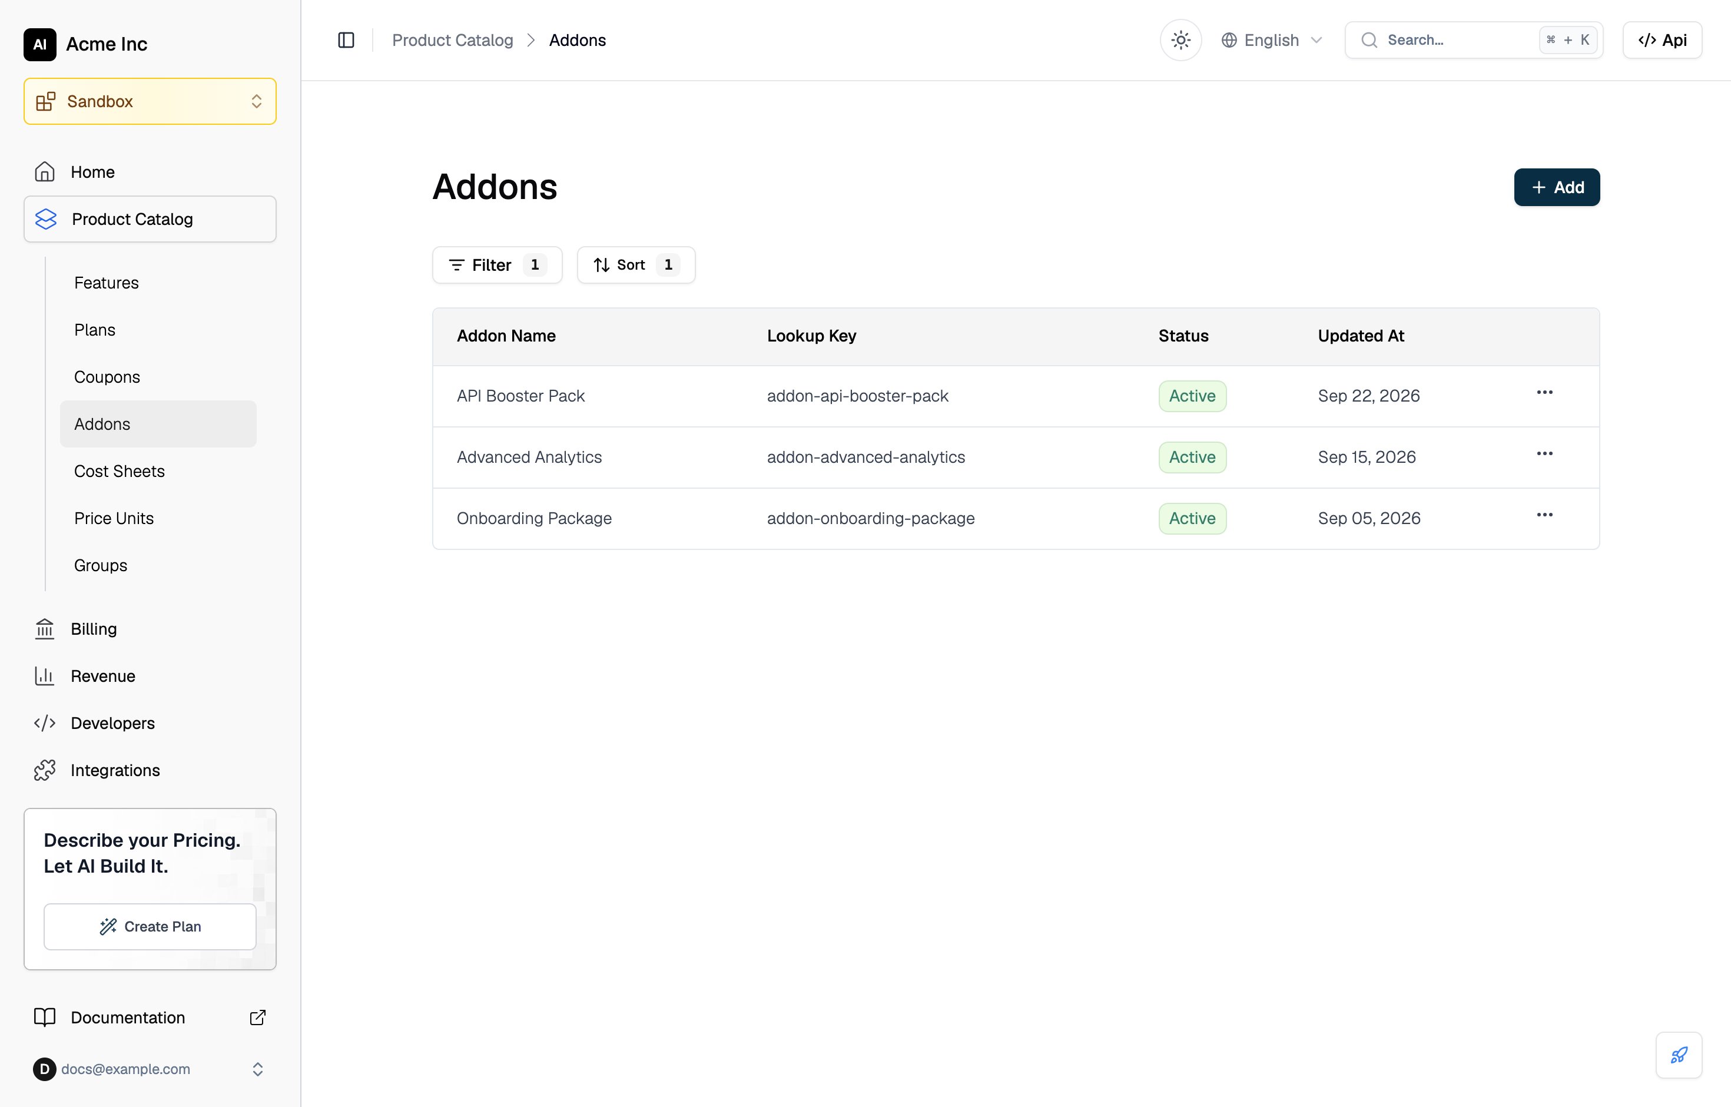
Task: Click the Updated At column header
Action: pyautogui.click(x=1361, y=336)
